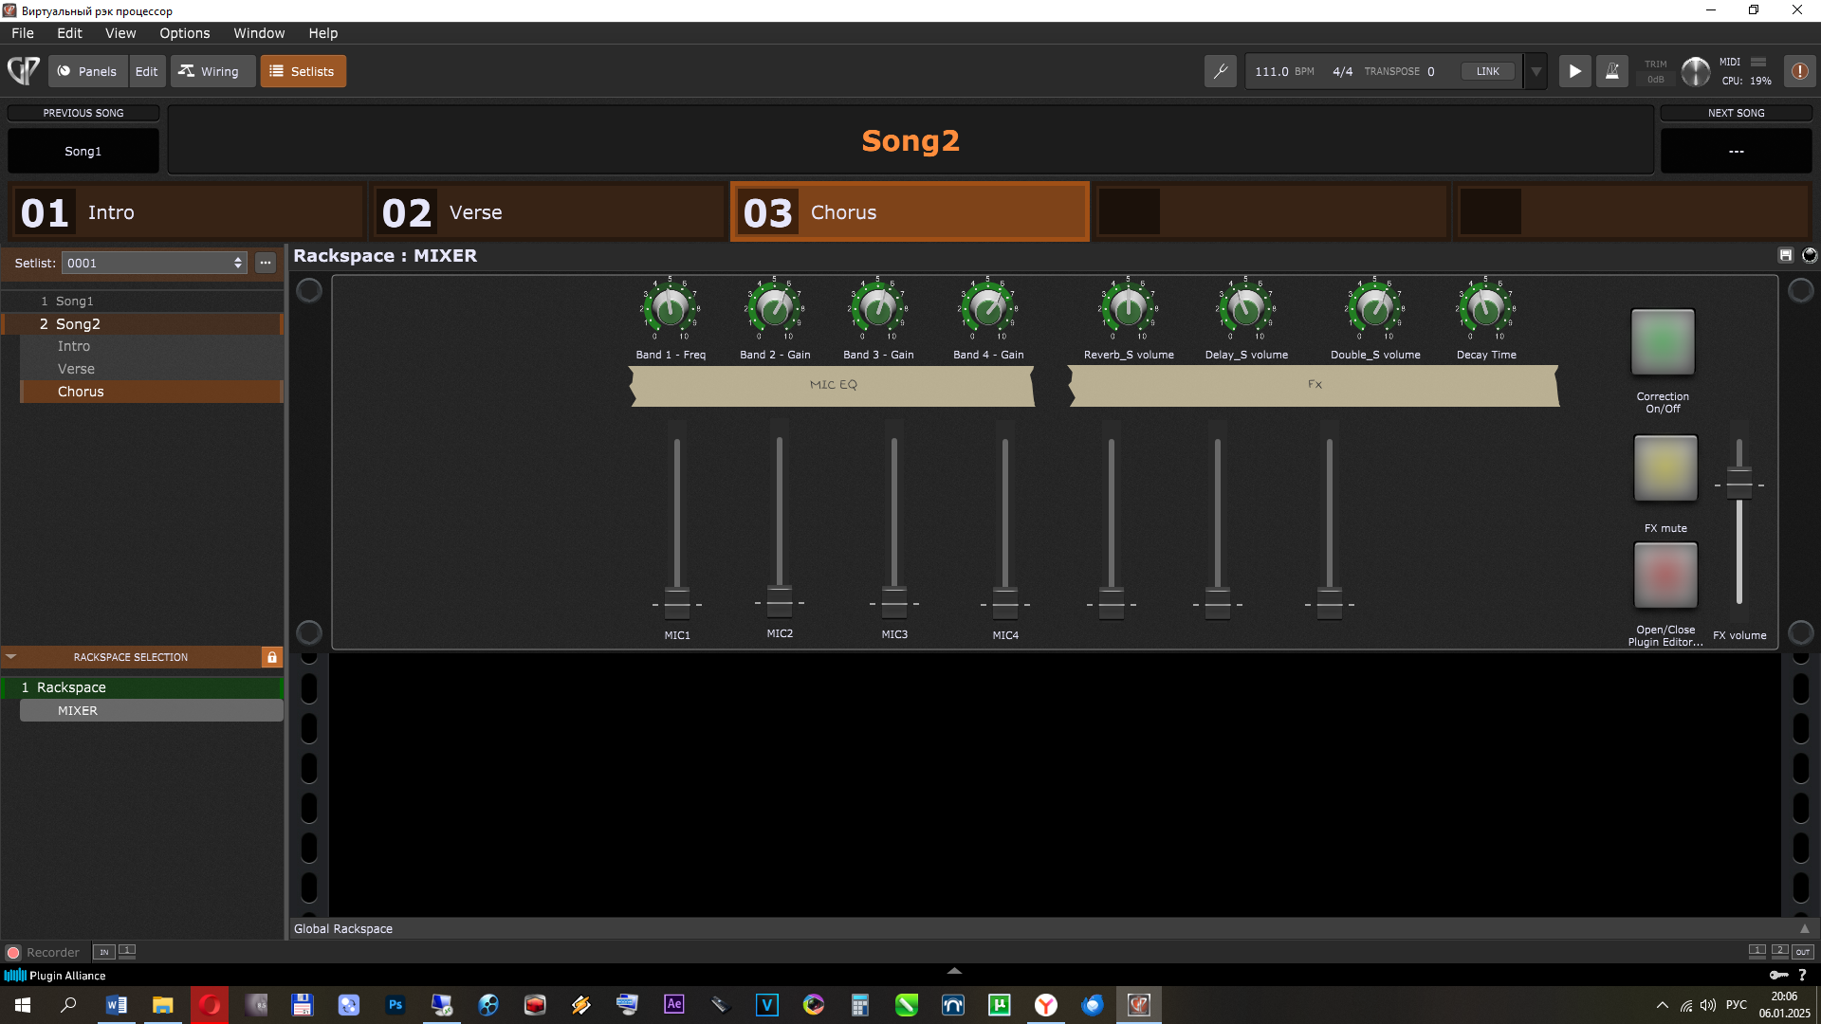Image resolution: width=1821 pixels, height=1024 pixels.
Task: Click the red panic alert icon
Action: coord(1799,71)
